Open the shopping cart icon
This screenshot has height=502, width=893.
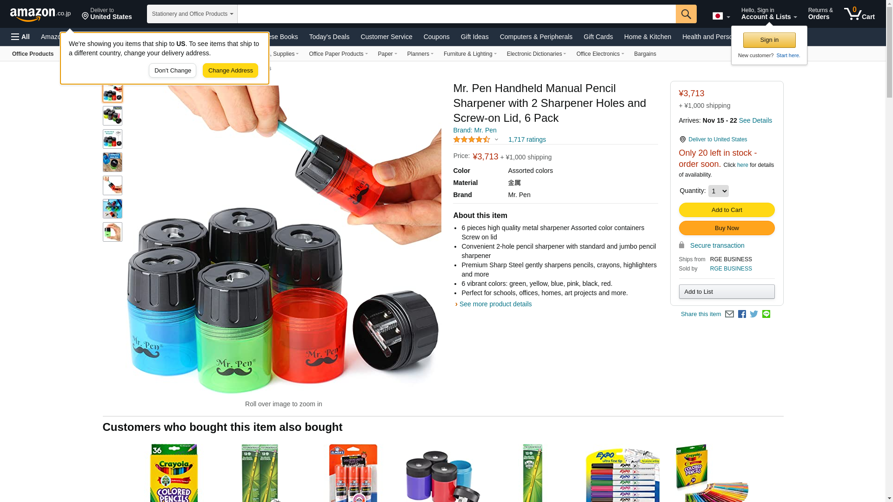tap(860, 14)
